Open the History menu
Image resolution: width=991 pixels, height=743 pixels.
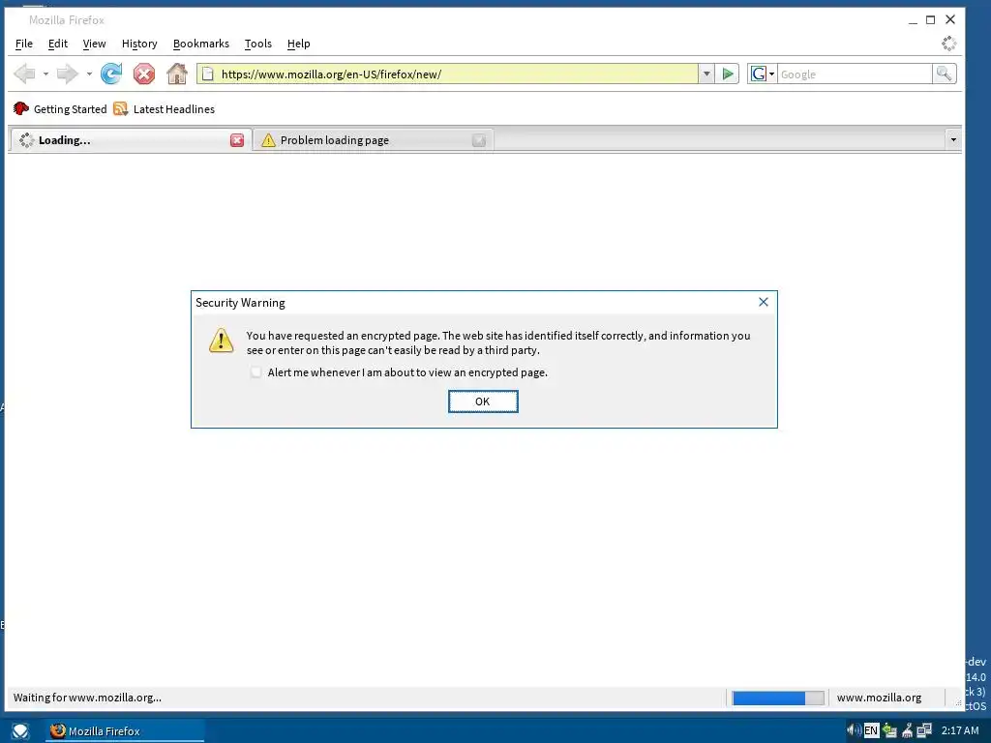139,44
